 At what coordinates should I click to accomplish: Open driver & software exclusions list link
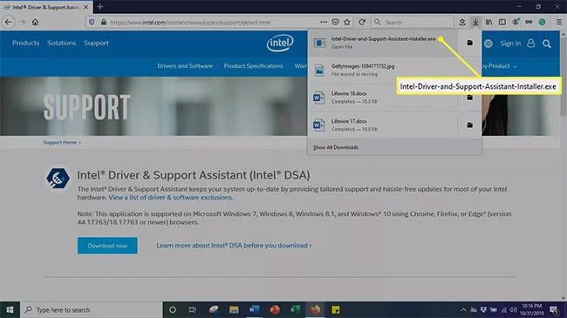point(171,197)
